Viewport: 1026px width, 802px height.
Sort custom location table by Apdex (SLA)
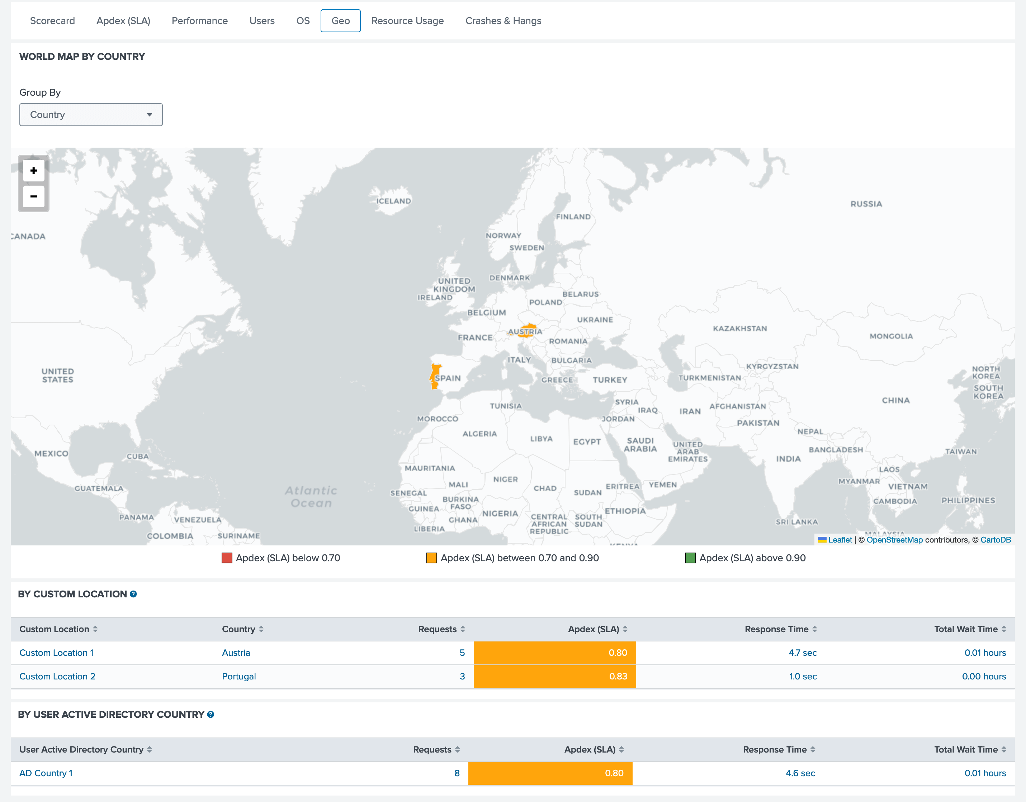(625, 629)
